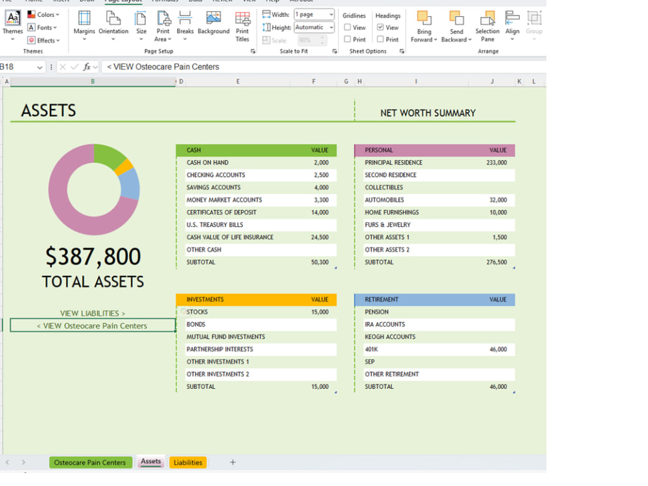
Task: Toggle Headings Print checkbox
Action: point(380,40)
